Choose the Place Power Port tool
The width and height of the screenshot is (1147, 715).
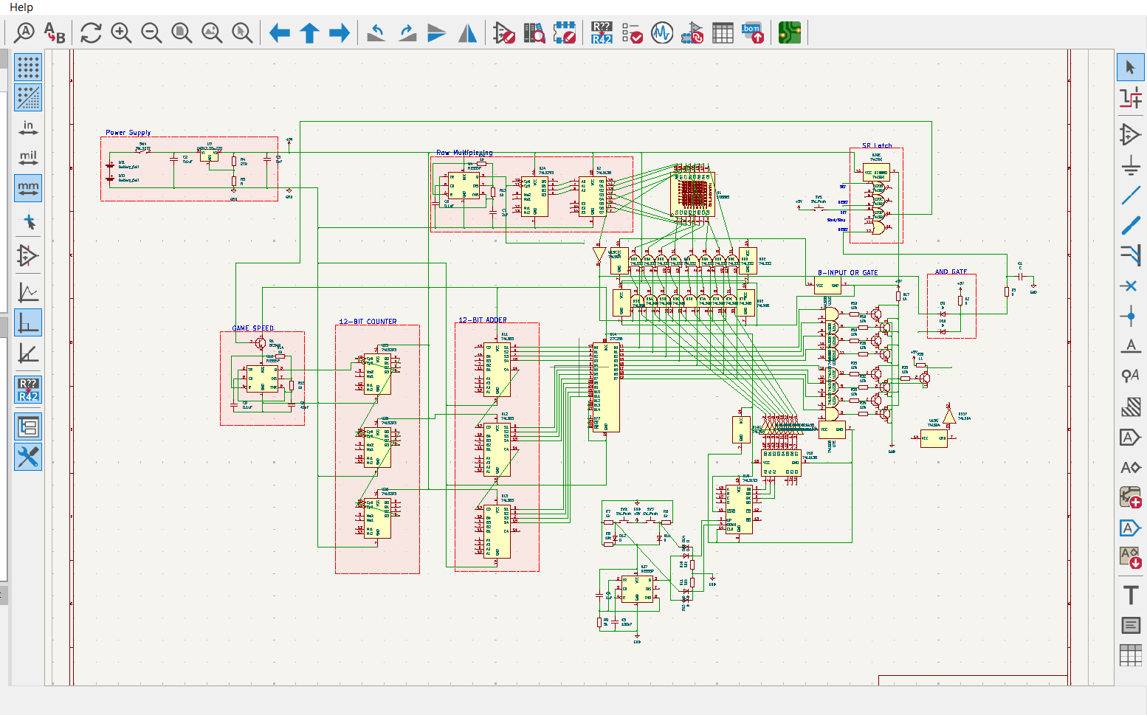(x=1130, y=166)
